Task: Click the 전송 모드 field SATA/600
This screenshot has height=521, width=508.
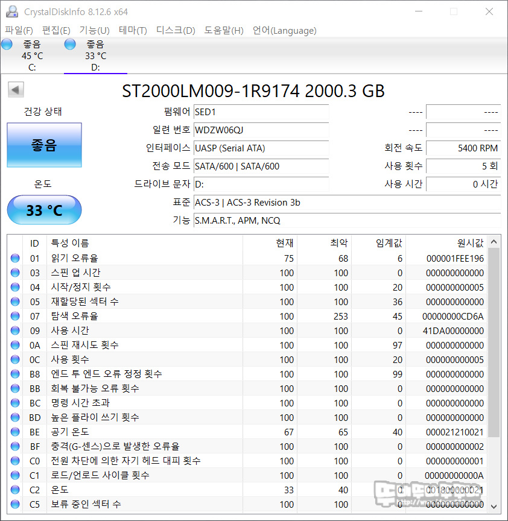Action: coord(261,166)
